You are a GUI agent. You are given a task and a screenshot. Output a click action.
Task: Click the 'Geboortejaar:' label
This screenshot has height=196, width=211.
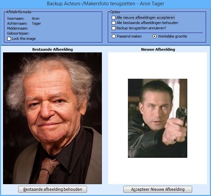pos(18,33)
